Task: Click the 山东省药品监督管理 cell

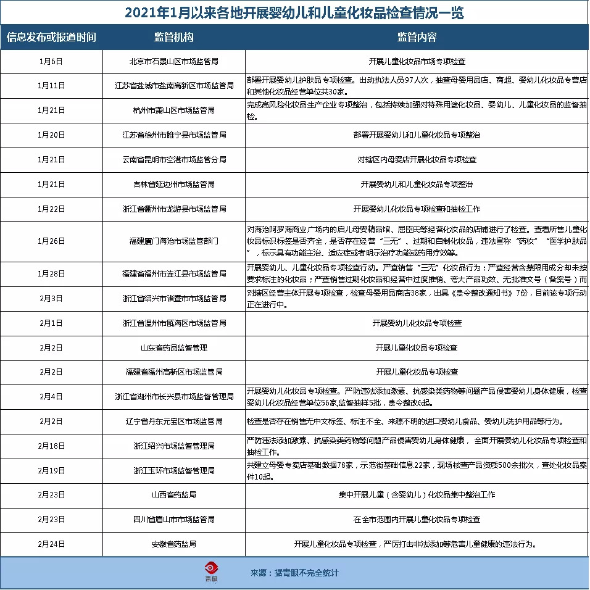Action: click(174, 348)
